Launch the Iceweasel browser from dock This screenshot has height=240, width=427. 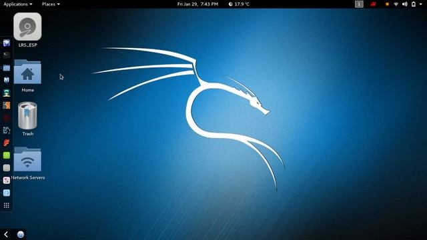(7, 43)
